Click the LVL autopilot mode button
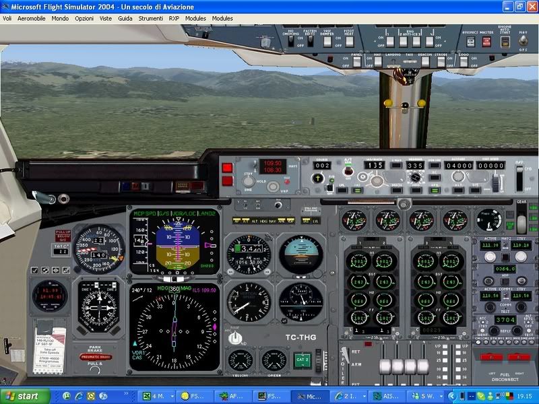This screenshot has height=404, width=539. [x=342, y=190]
